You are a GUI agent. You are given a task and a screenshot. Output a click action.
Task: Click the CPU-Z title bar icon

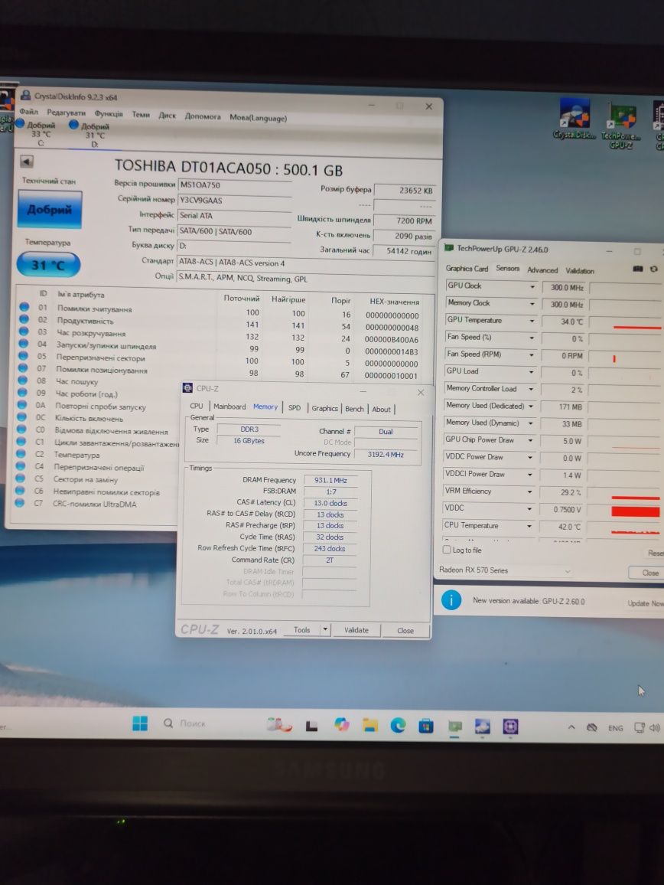coord(187,387)
